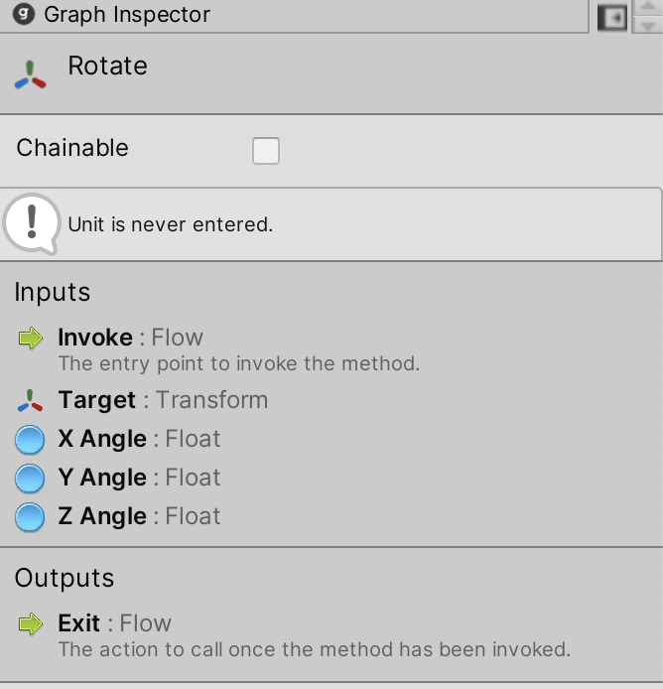Click the warning exclamation bubble icon

tap(33, 223)
